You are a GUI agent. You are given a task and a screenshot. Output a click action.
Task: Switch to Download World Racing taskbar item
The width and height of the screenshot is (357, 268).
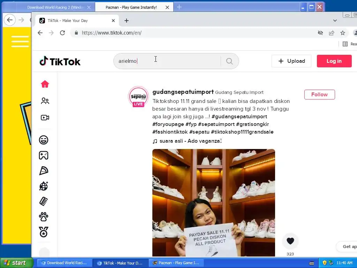click(64, 263)
